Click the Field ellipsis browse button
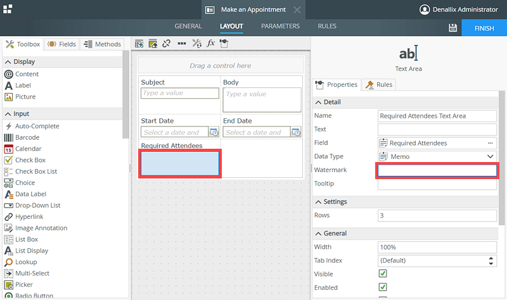Image resolution: width=507 pixels, height=300 pixels. (490, 143)
